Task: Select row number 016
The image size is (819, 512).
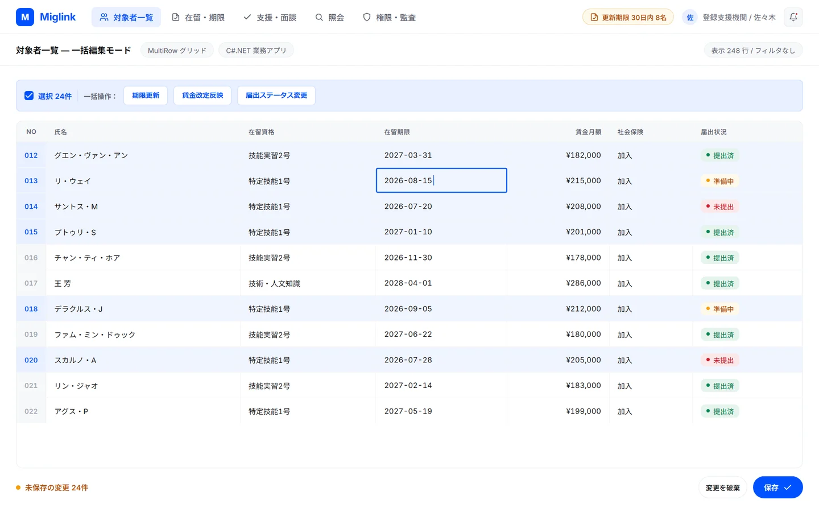Action: [x=31, y=258]
